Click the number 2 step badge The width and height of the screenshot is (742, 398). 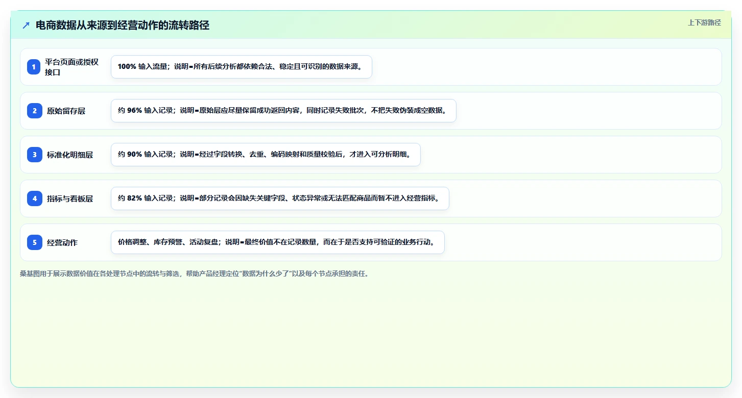click(34, 111)
